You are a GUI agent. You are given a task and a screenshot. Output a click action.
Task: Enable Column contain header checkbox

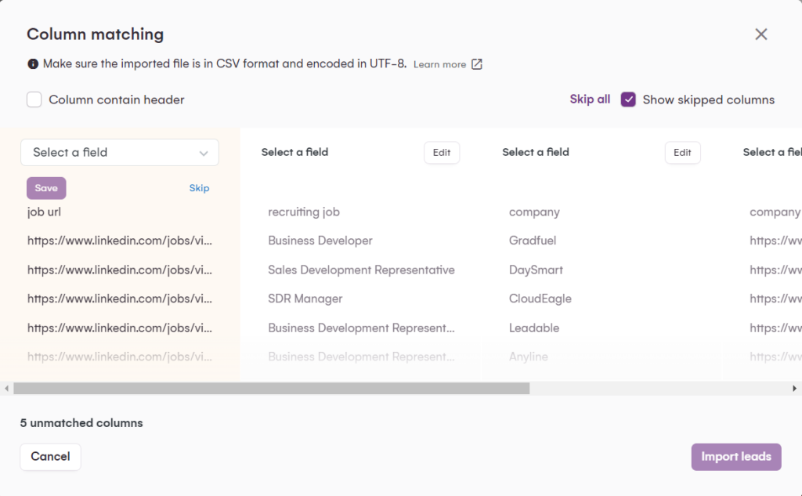click(x=34, y=100)
